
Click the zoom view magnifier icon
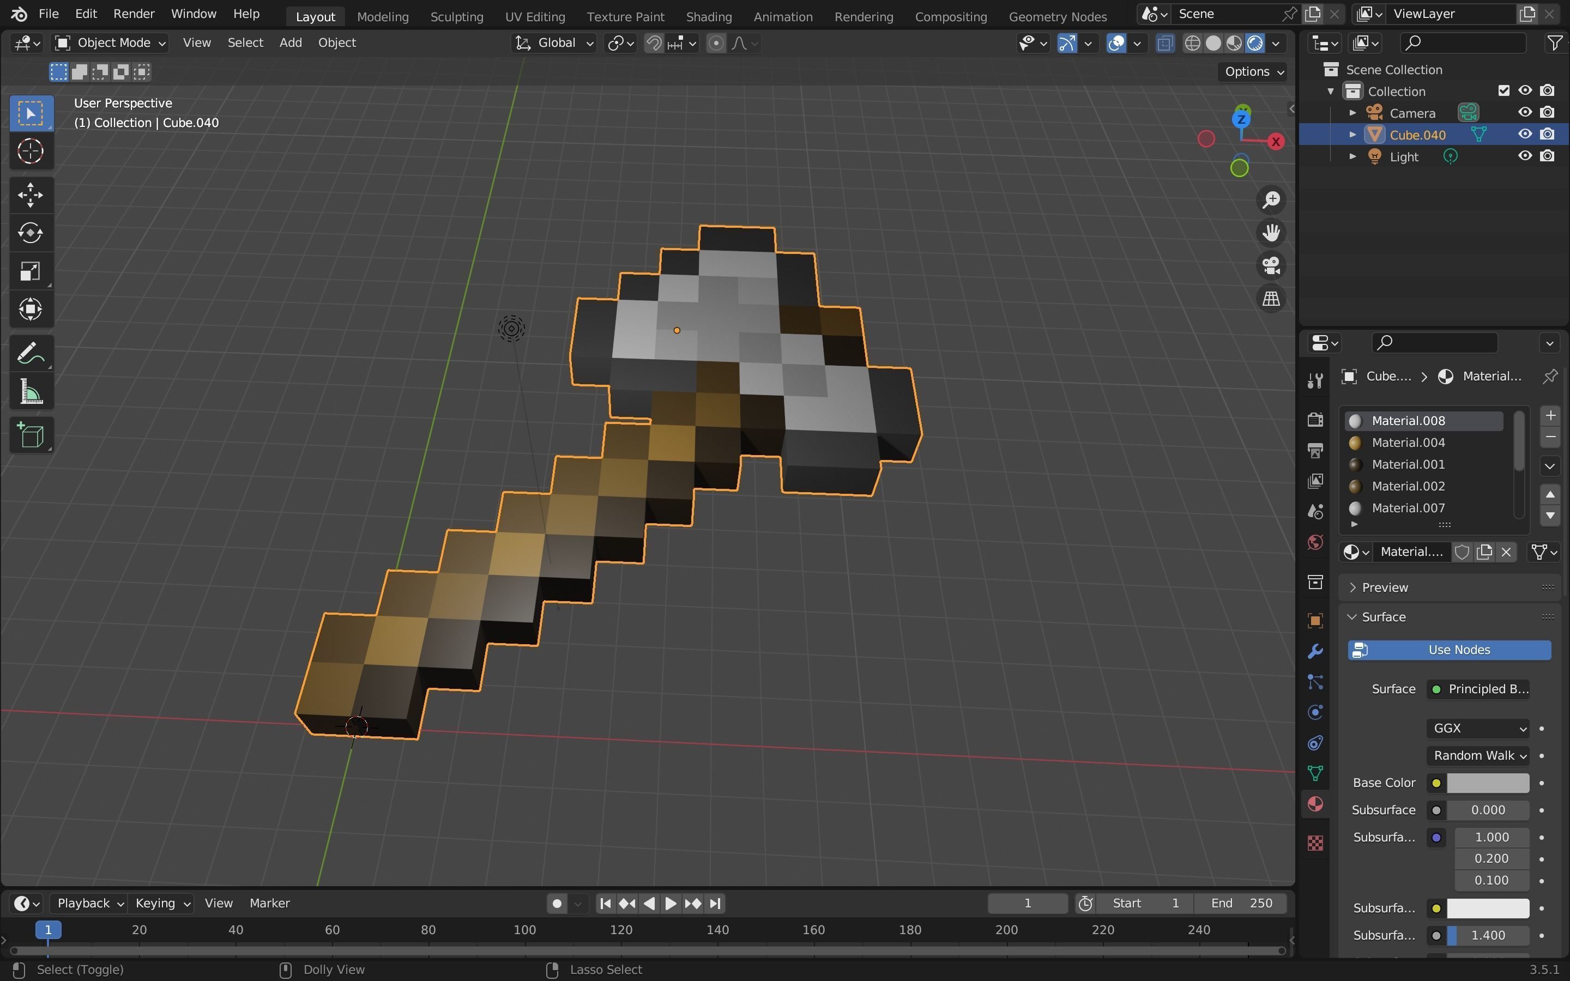pos(1271,200)
